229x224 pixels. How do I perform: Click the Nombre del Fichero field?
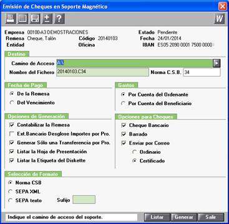(102, 72)
